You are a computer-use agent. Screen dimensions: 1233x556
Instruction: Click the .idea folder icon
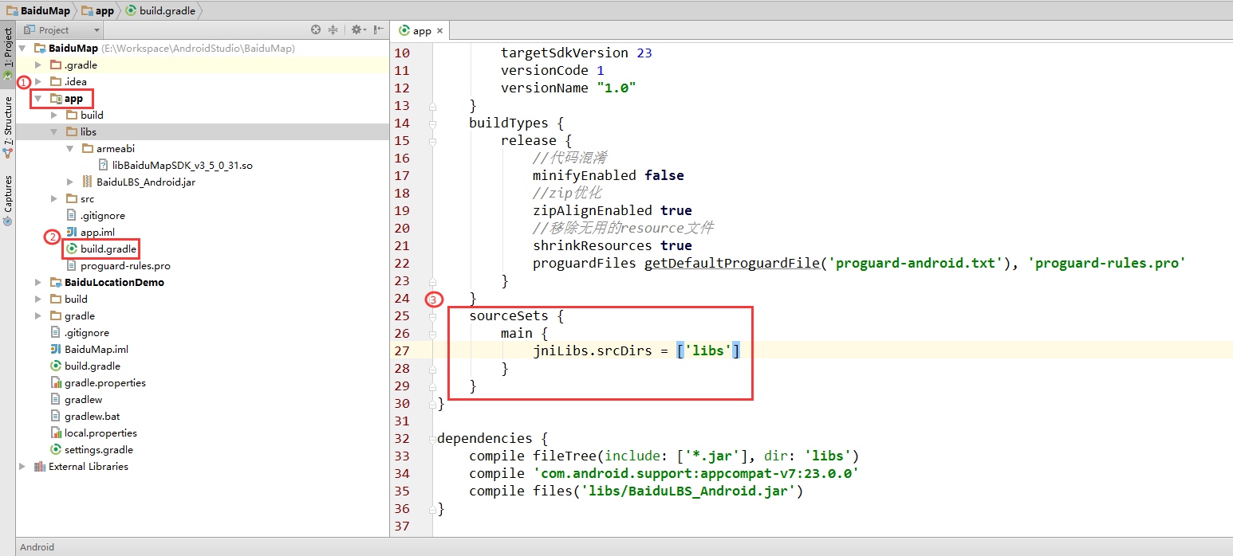56,82
